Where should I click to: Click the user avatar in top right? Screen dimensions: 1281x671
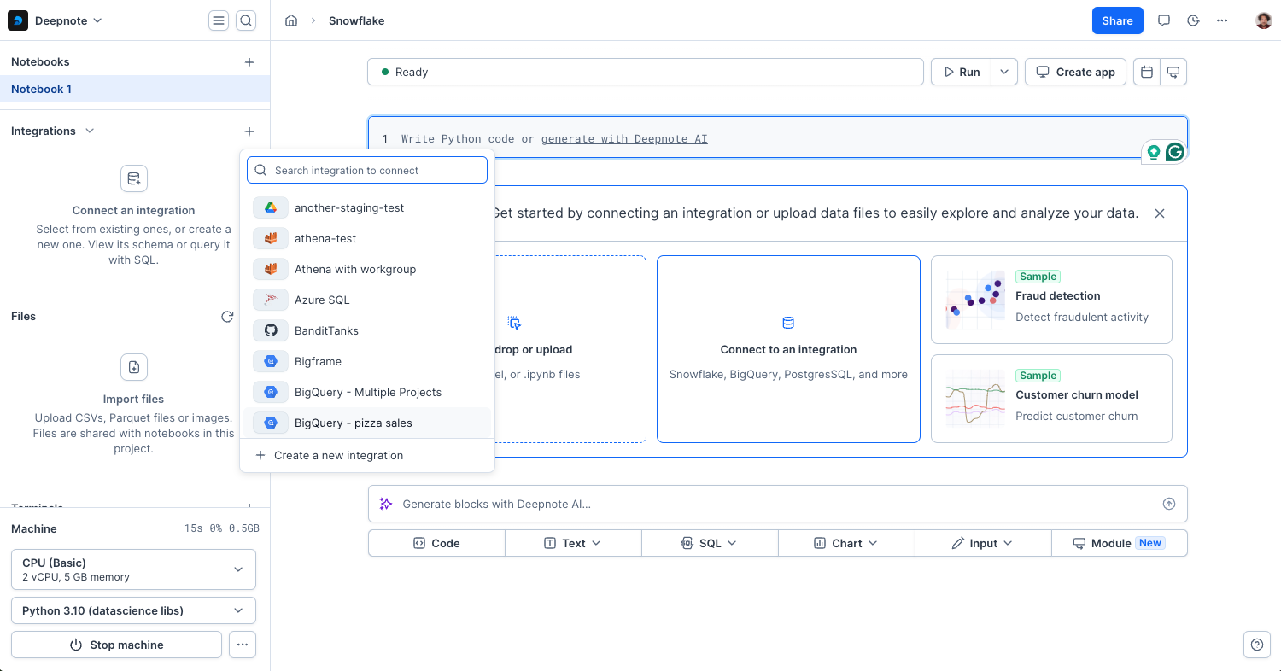click(1264, 20)
